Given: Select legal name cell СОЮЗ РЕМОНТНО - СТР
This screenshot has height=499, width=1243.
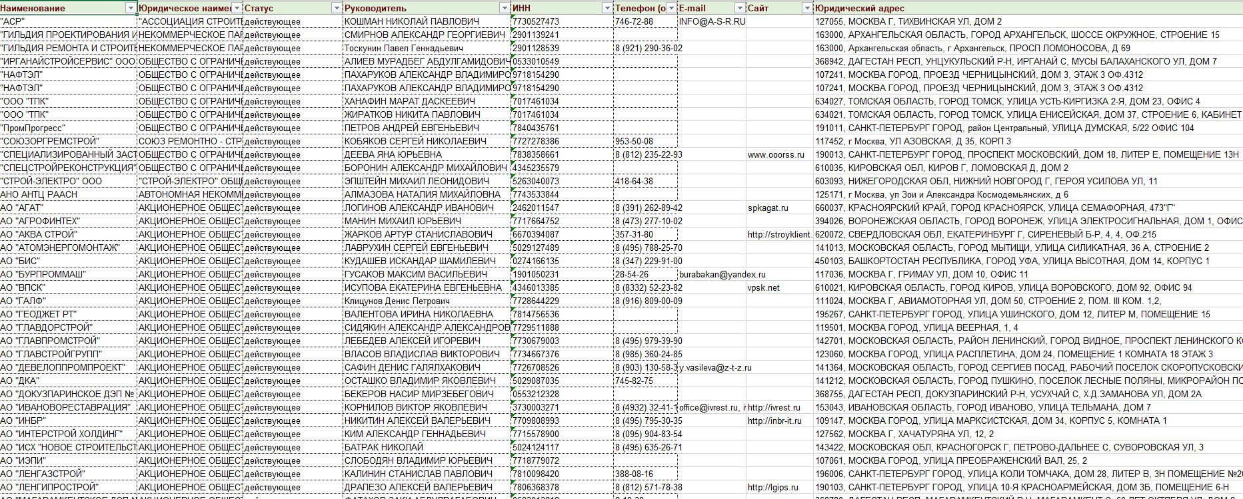Looking at the screenshot, I should pyautogui.click(x=190, y=141).
